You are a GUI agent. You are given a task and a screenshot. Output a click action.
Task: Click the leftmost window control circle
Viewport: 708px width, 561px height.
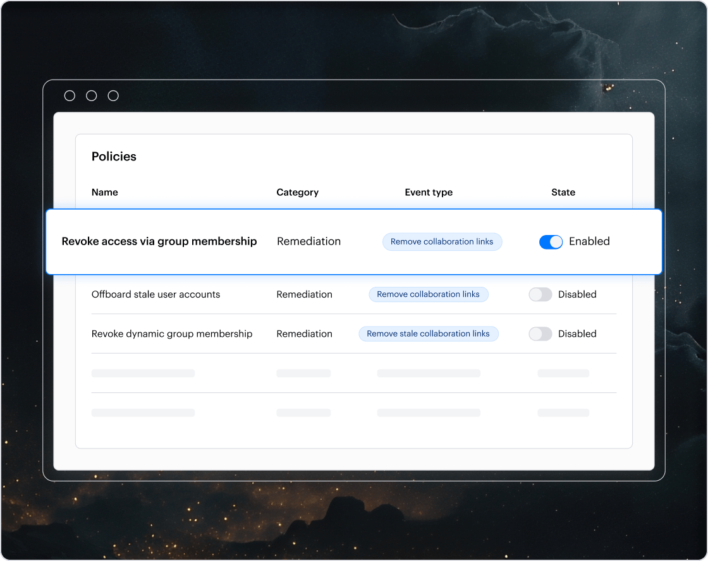[70, 95]
